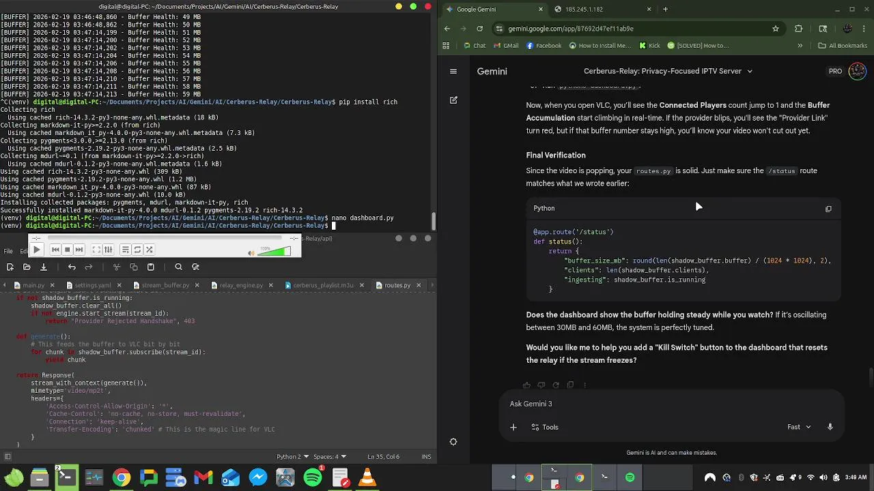Click redo arrow in editor toolbar
The image size is (874, 491).
coord(88,267)
